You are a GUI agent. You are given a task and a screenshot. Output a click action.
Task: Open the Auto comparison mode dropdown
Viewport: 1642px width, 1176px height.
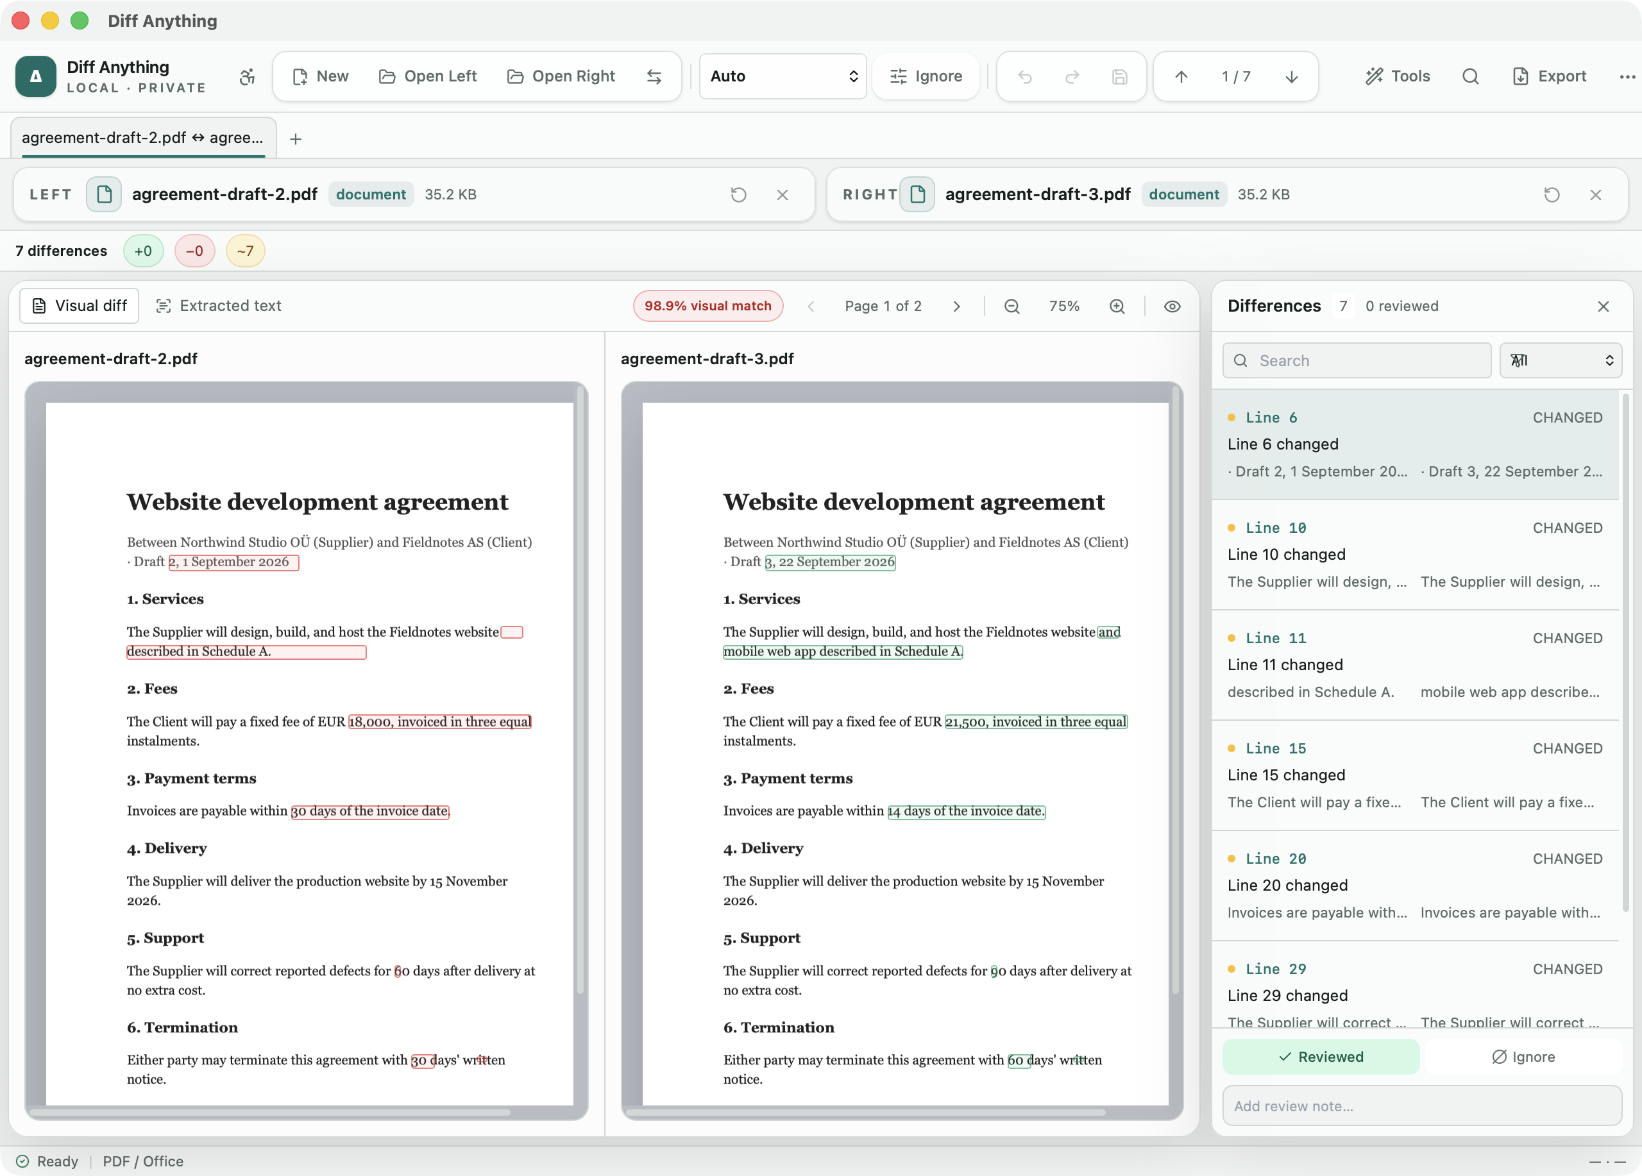click(783, 77)
